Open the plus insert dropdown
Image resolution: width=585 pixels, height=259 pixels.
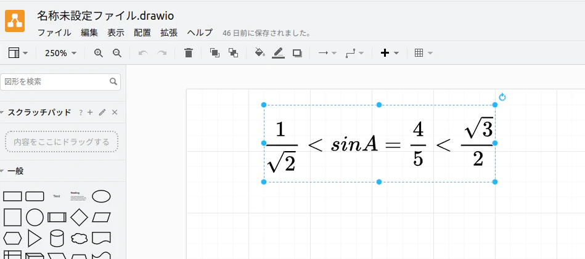point(390,53)
